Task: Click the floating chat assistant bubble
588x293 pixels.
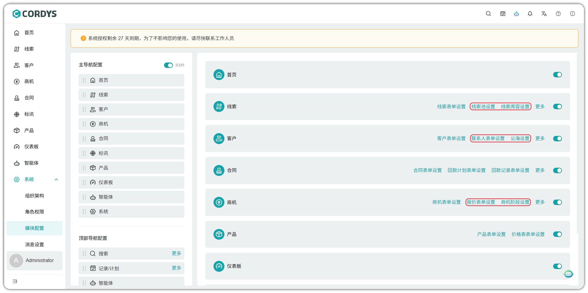Action: point(569,274)
